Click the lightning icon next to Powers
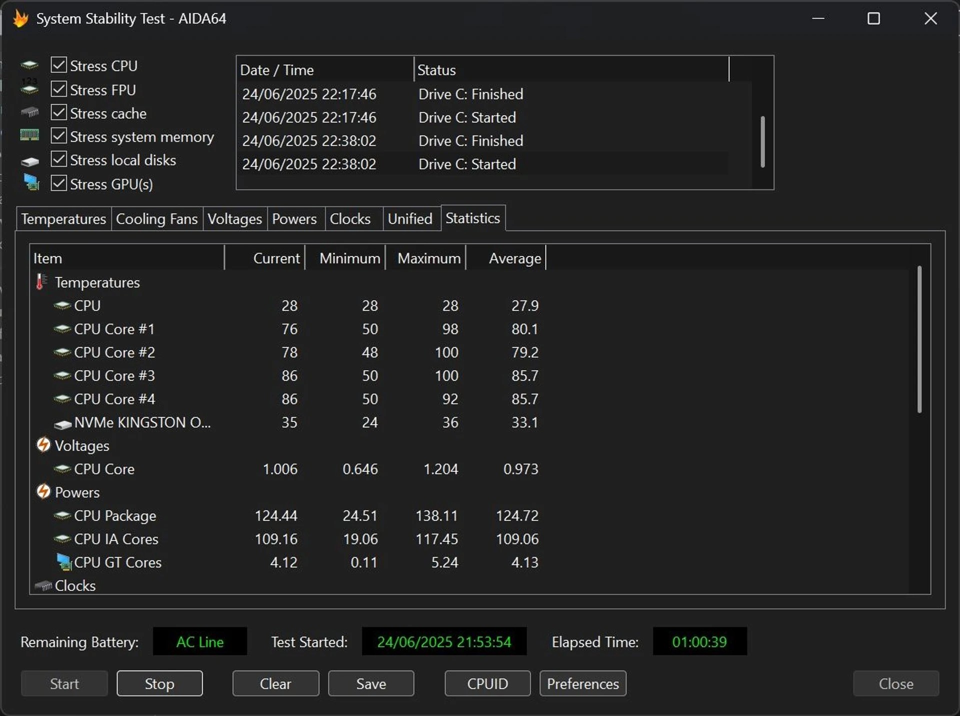The width and height of the screenshot is (960, 716). click(x=43, y=491)
